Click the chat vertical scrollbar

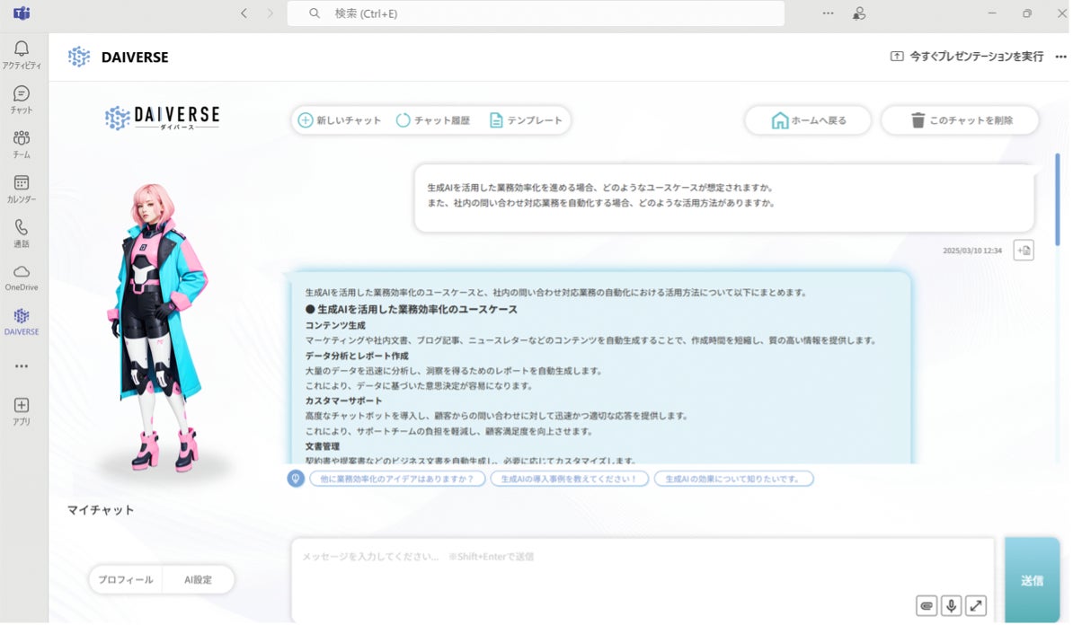1057,199
